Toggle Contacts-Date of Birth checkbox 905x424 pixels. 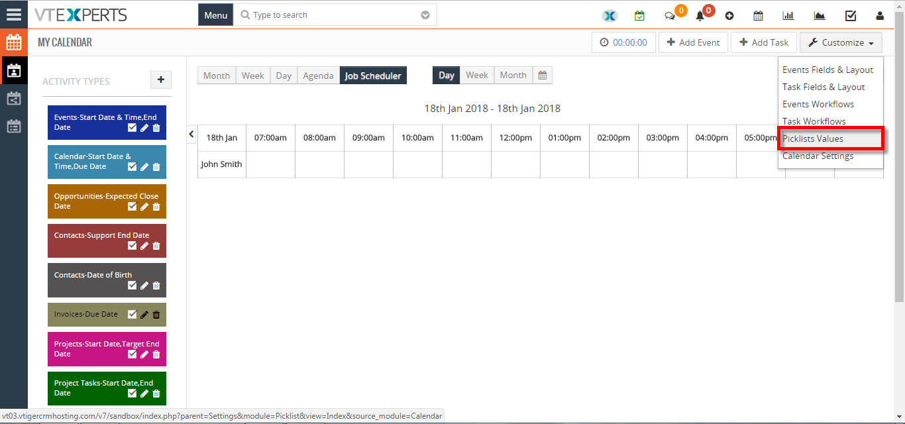[132, 286]
